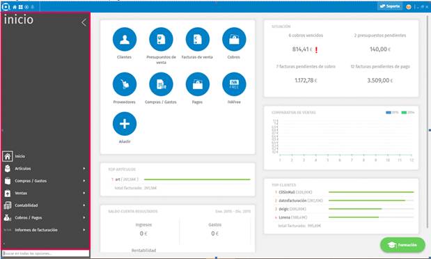Click the green Formación button
This screenshot has width=431, height=259.
(x=402, y=244)
